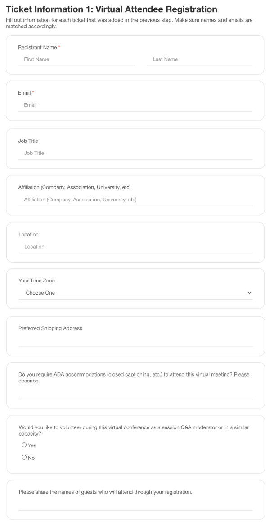Click the Email field label

[24, 93]
